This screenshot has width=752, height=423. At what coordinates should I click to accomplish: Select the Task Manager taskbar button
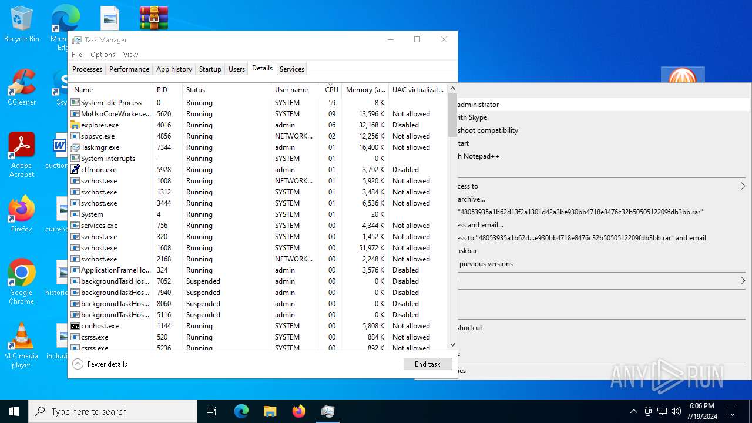coord(327,411)
